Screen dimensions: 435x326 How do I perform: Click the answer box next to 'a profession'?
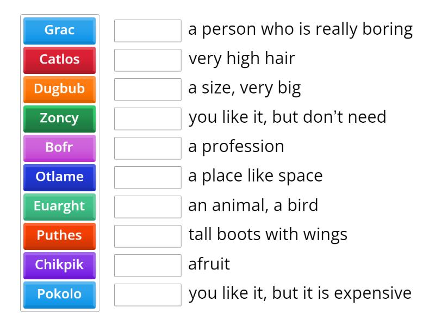tap(147, 148)
